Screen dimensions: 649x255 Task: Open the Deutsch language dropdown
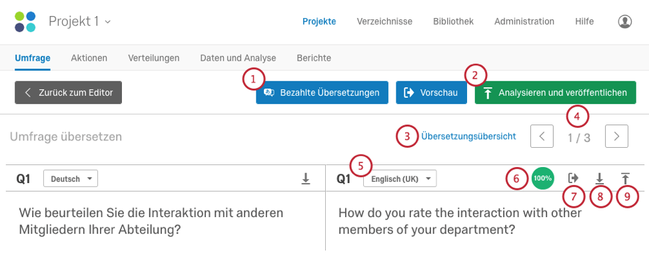pyautogui.click(x=71, y=178)
